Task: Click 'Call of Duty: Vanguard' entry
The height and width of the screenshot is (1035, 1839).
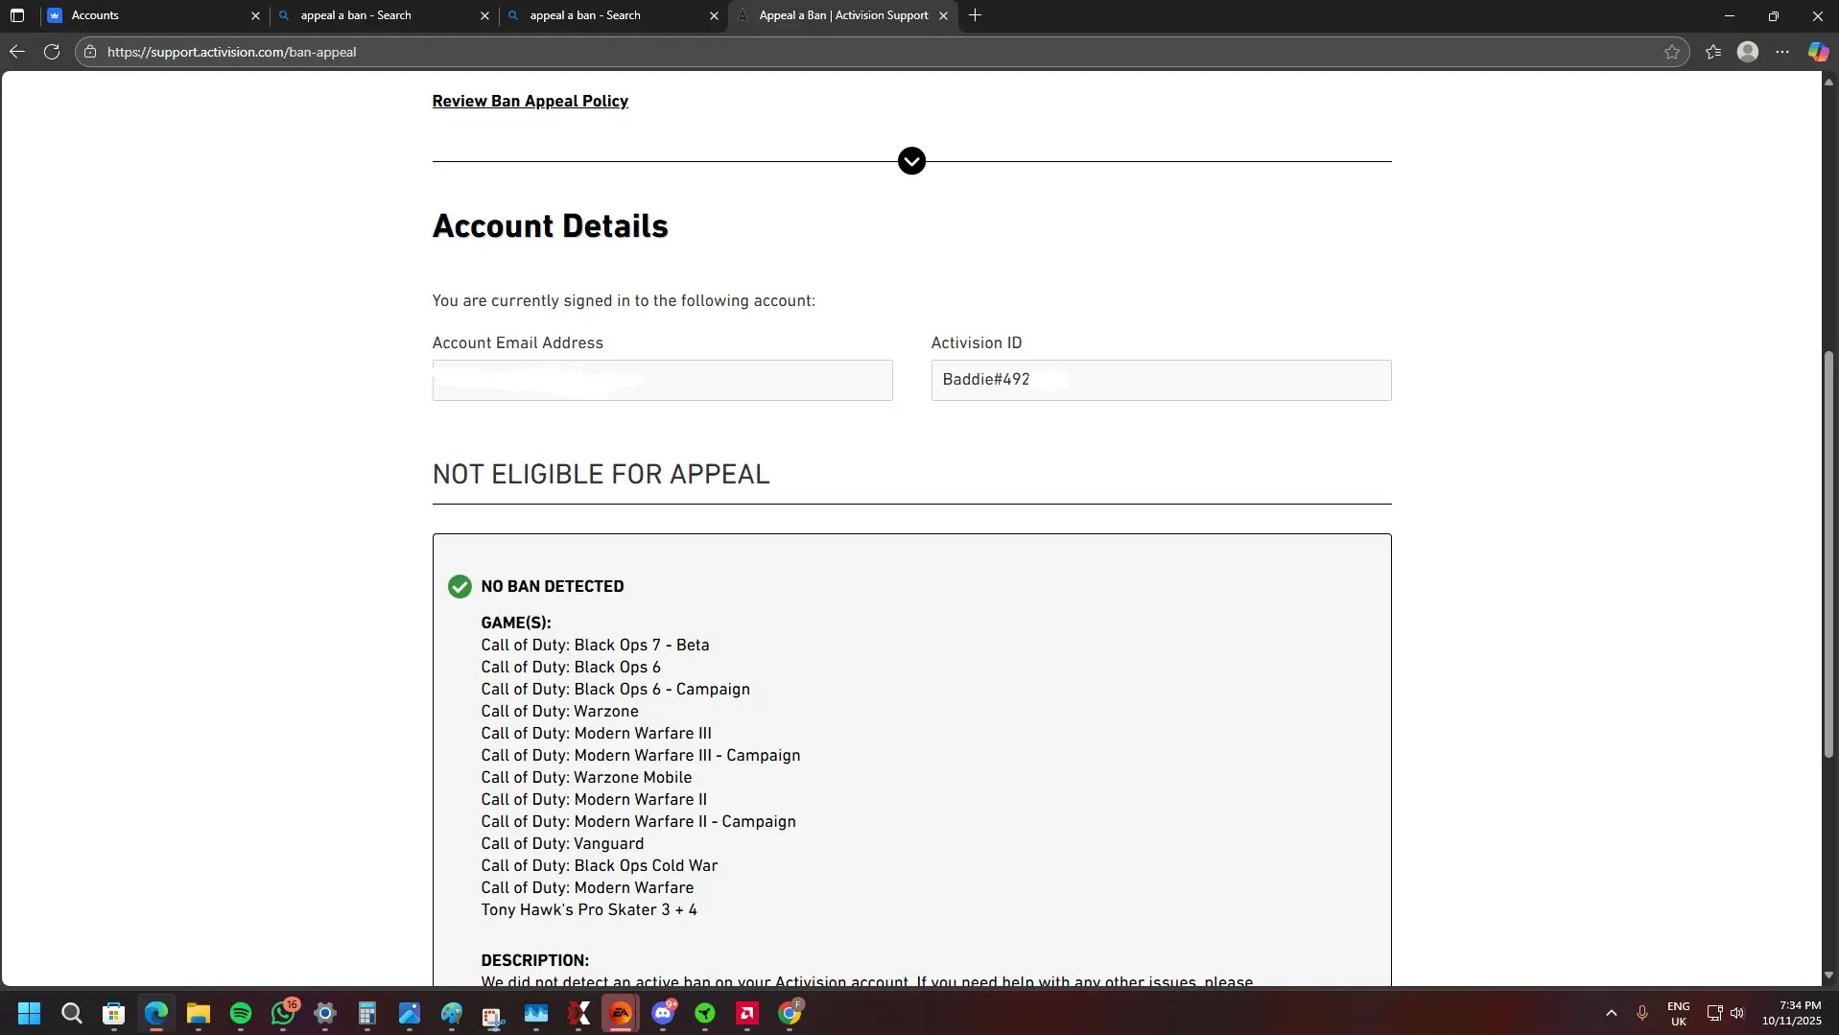Action: point(562,843)
